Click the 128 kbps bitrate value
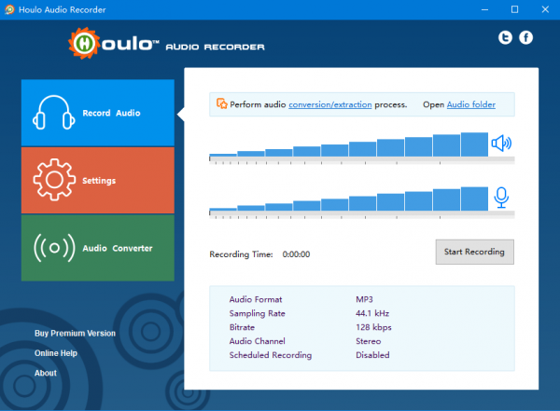The image size is (560, 411). (x=373, y=327)
